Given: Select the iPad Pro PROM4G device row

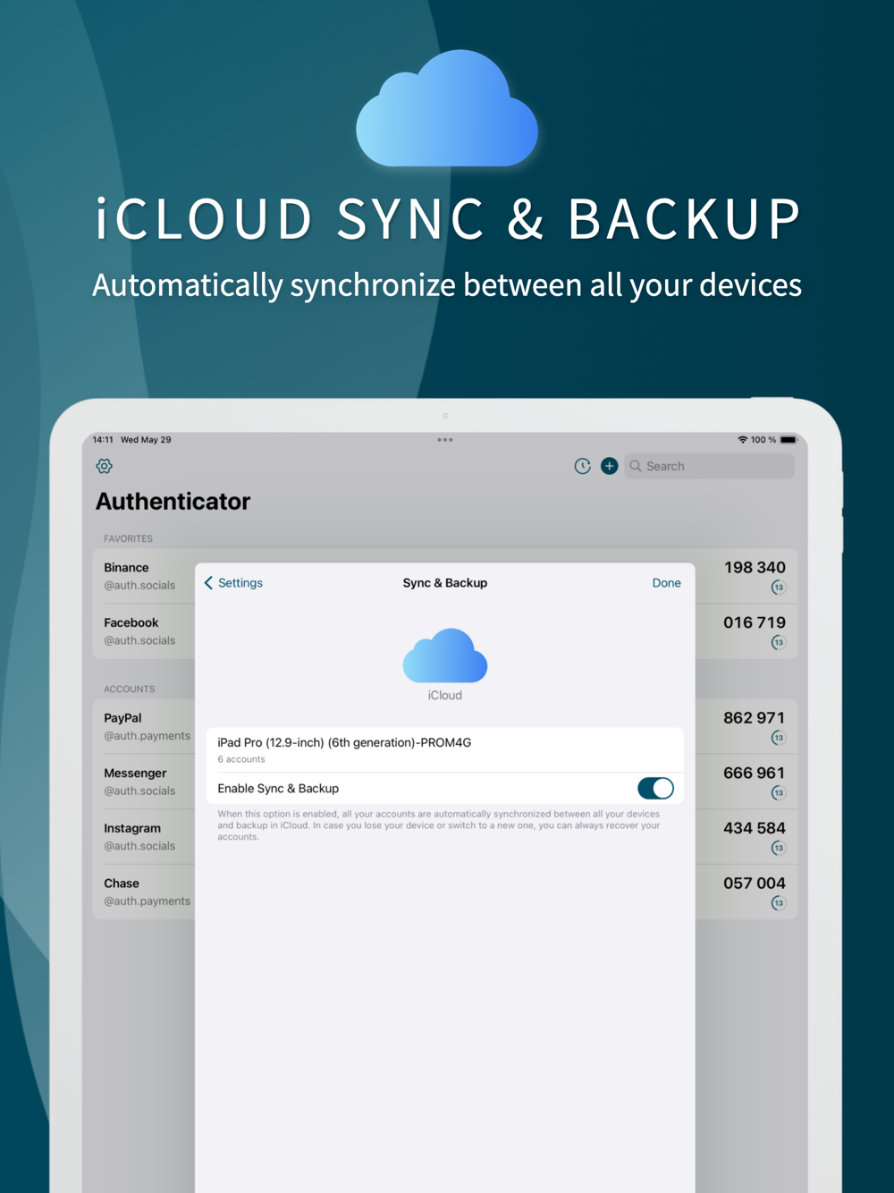Looking at the screenshot, I should (x=445, y=749).
